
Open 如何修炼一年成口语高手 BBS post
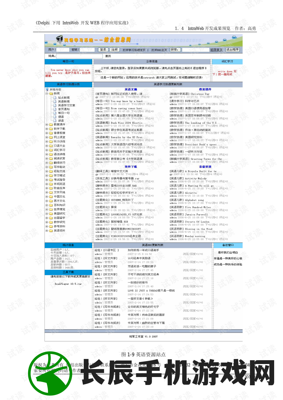point(143,250)
